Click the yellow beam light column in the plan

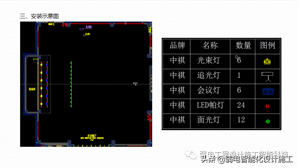pyautogui.click(x=41, y=85)
